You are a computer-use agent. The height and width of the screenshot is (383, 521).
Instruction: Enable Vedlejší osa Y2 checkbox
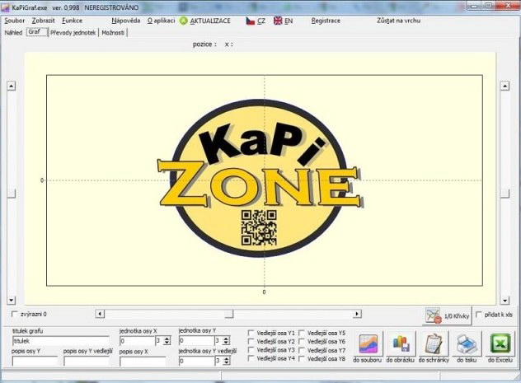click(251, 341)
